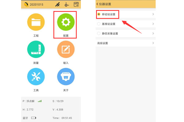Open the 工具 wrench tools icon
Image resolution: width=184 pixels, height=122 pixels.
[36, 77]
